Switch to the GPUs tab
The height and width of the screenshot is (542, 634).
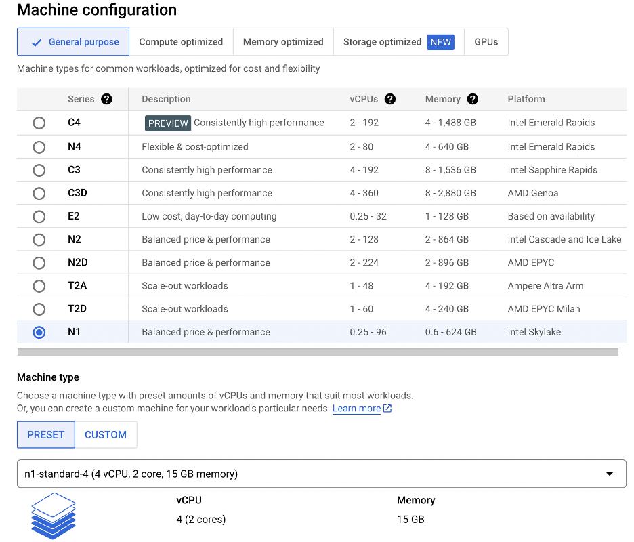click(x=486, y=41)
